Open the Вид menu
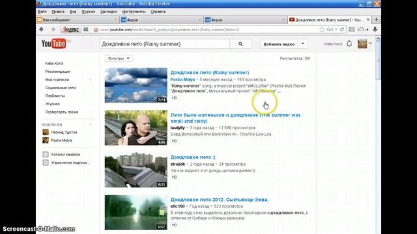Screen dimensions: 417x234 pyautogui.click(x=72, y=12)
